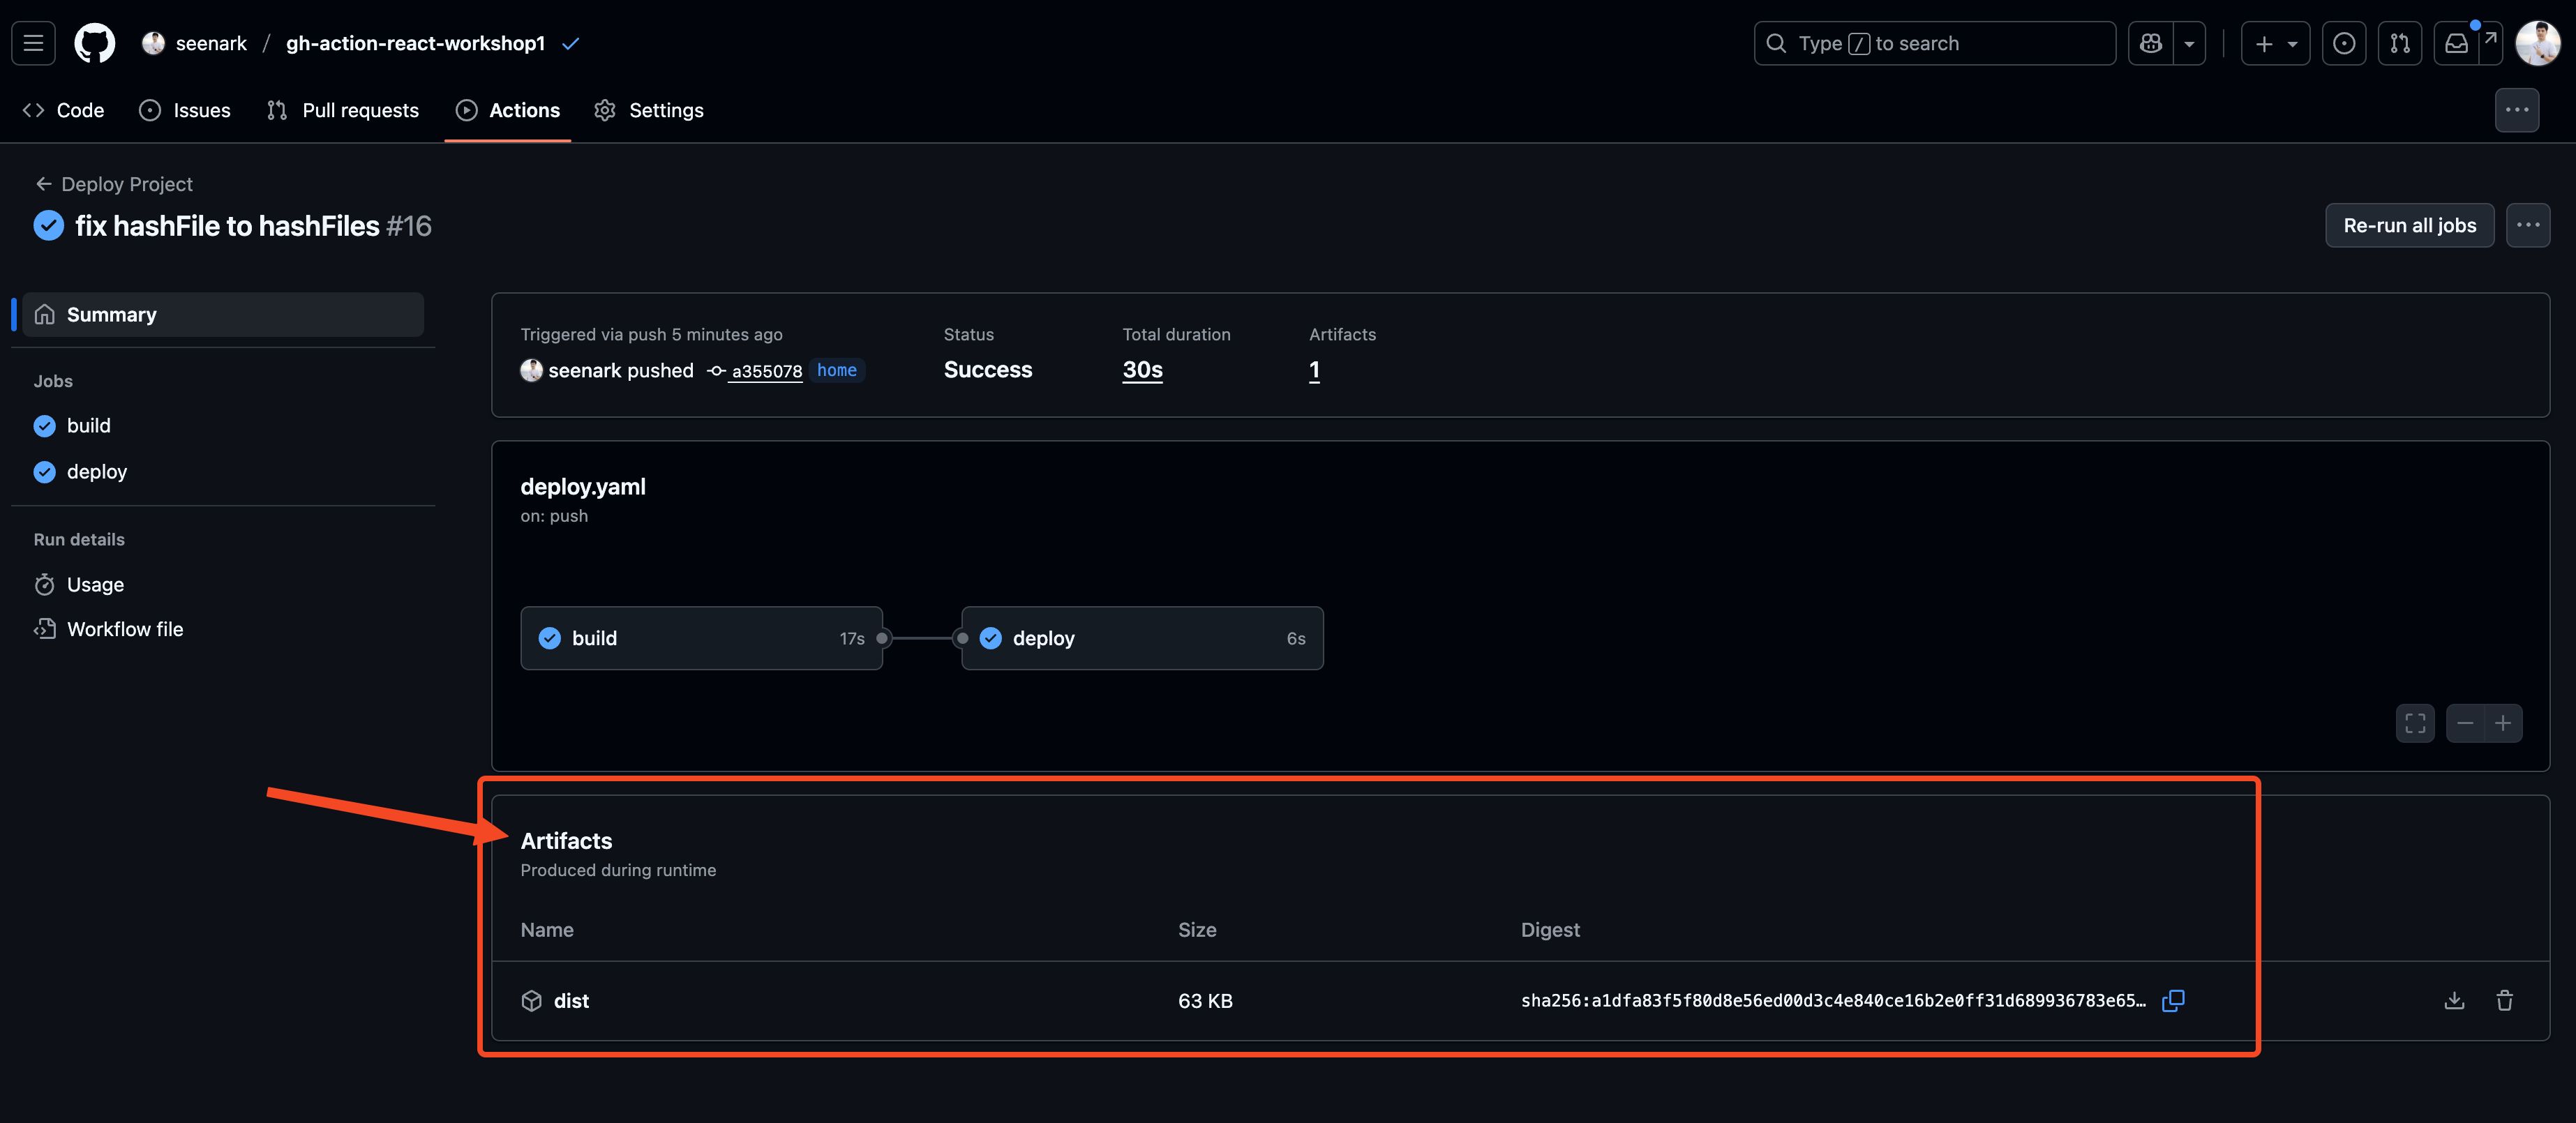
Task: Download the dist artifact
Action: (x=2454, y=1000)
